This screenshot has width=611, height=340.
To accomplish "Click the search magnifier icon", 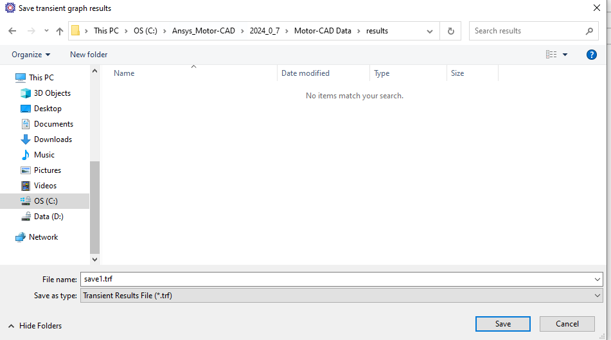I will coord(589,31).
